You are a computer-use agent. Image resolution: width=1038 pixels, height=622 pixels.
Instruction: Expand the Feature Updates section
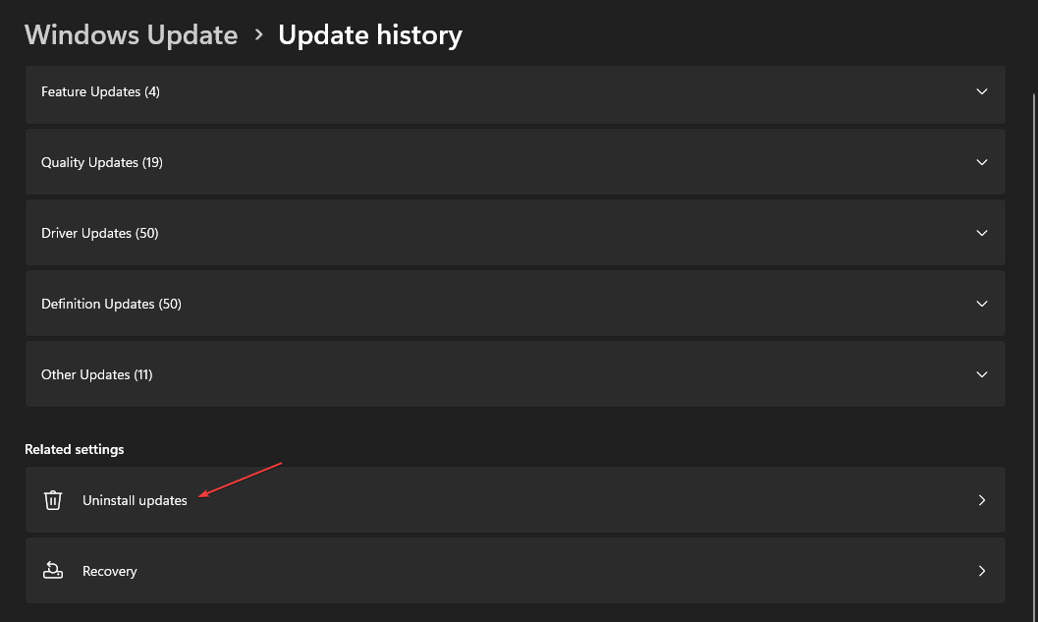[982, 91]
